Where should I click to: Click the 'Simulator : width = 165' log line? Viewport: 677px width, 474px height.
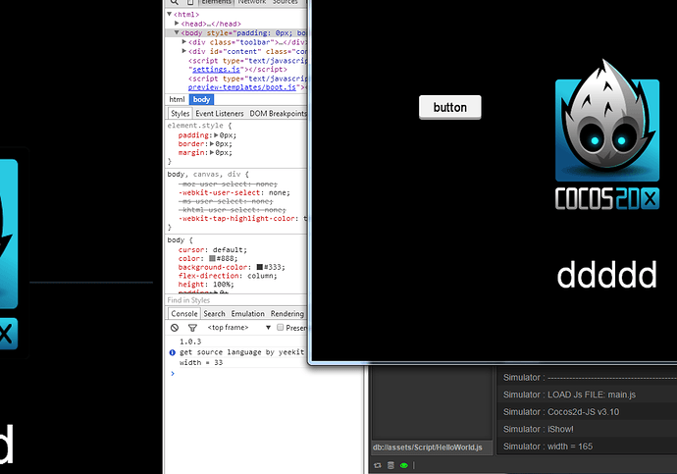(x=547, y=447)
